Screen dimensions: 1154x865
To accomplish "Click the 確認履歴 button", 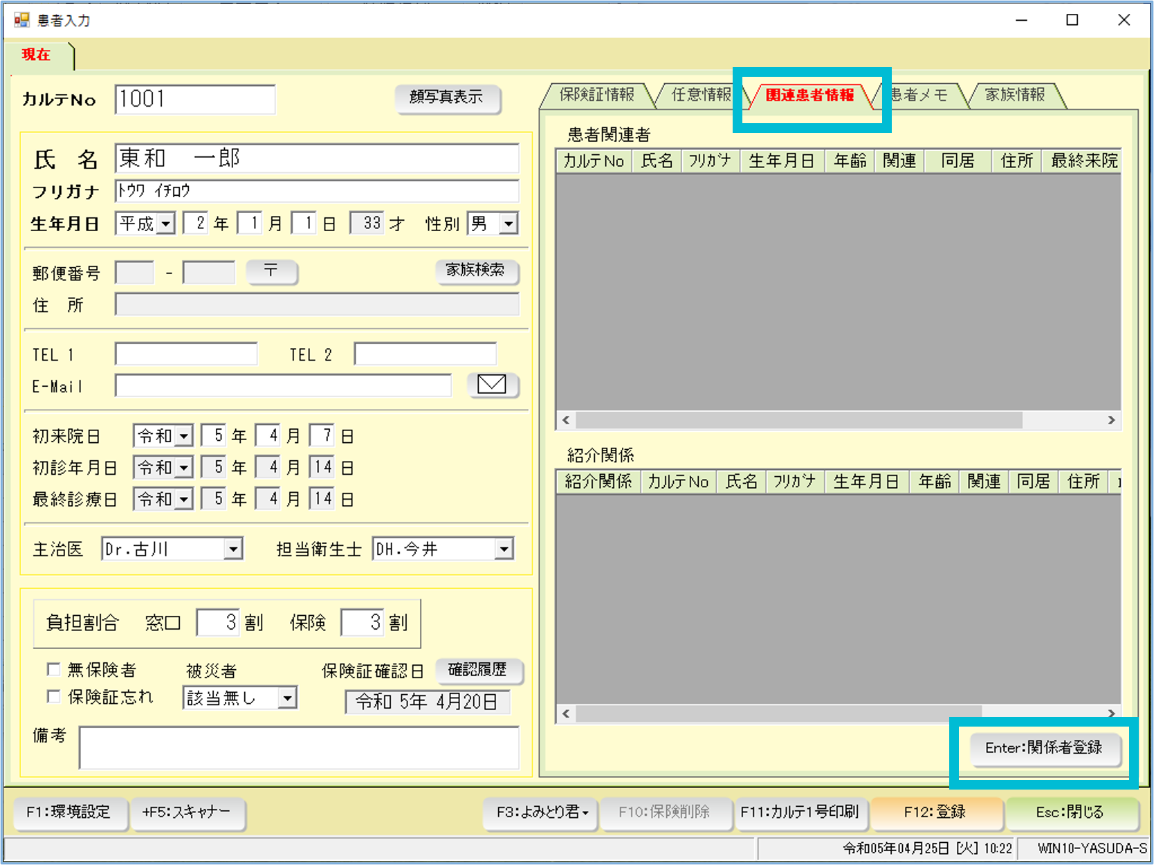I will click(477, 670).
